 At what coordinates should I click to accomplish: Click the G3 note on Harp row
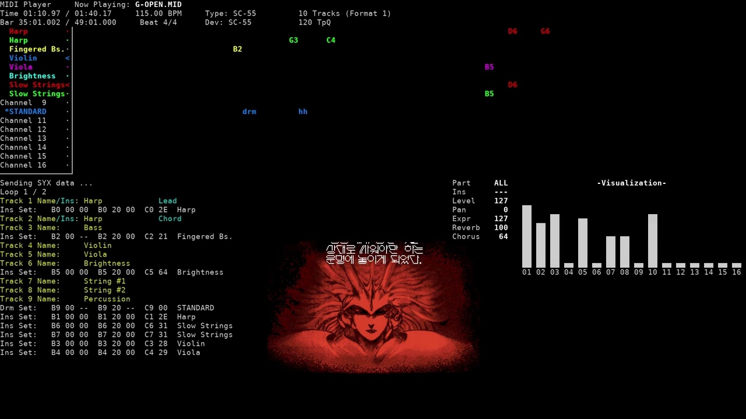click(x=294, y=40)
